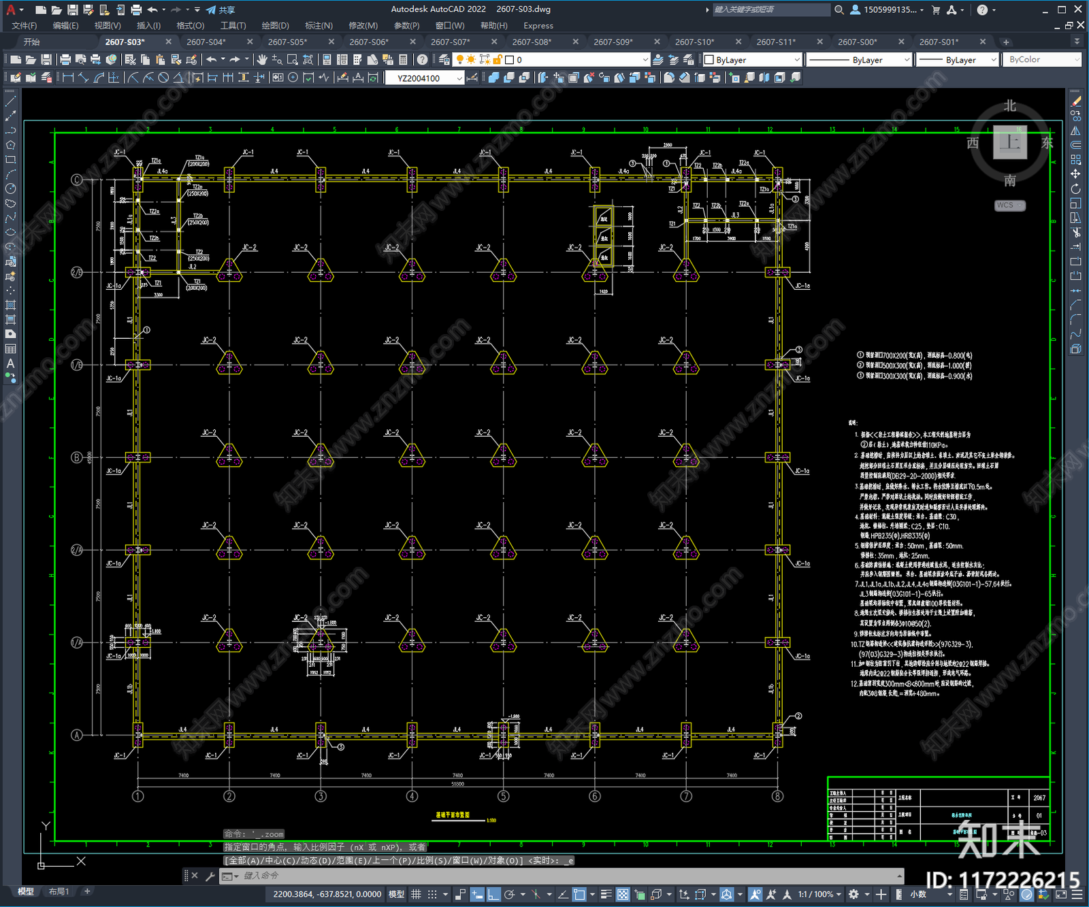Add a new drawing tab with plus button
The image size is (1089, 907).
pos(1006,42)
